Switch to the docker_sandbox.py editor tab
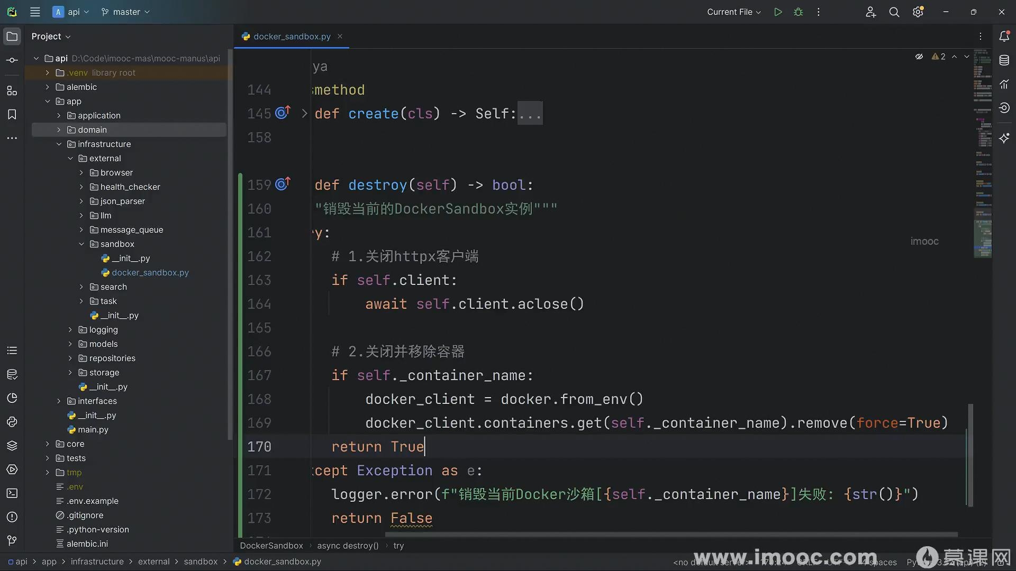1016x571 pixels. pyautogui.click(x=292, y=36)
